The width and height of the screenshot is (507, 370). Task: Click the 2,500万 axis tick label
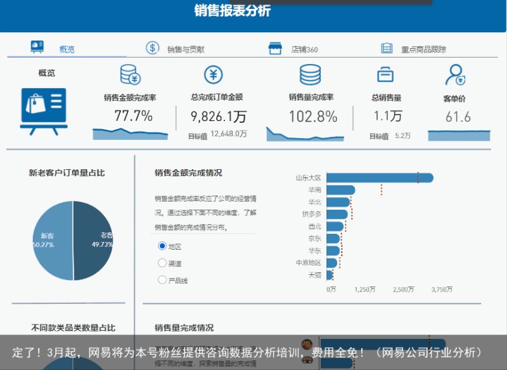pos(404,289)
